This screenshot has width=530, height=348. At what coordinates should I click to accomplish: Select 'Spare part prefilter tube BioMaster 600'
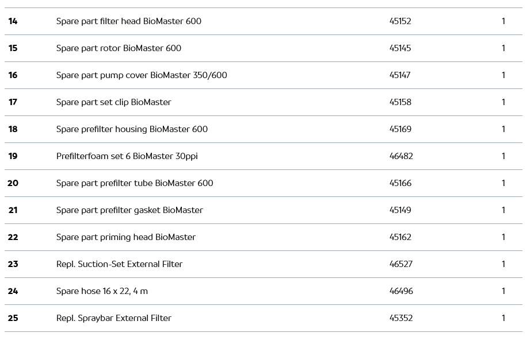(135, 183)
